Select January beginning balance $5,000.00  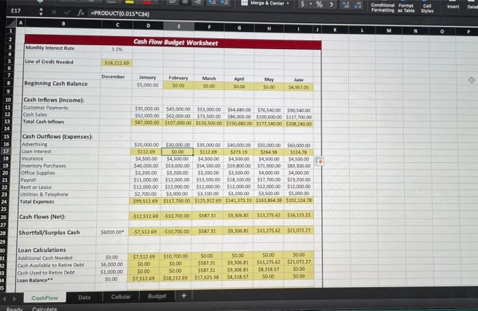(x=147, y=85)
